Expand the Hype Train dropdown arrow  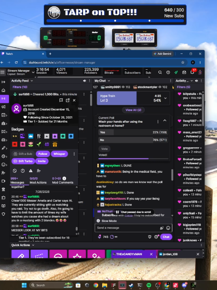click(x=166, y=98)
